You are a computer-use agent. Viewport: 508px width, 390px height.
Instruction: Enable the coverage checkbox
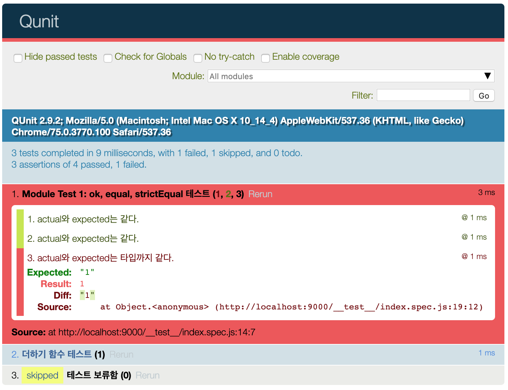tap(266, 58)
